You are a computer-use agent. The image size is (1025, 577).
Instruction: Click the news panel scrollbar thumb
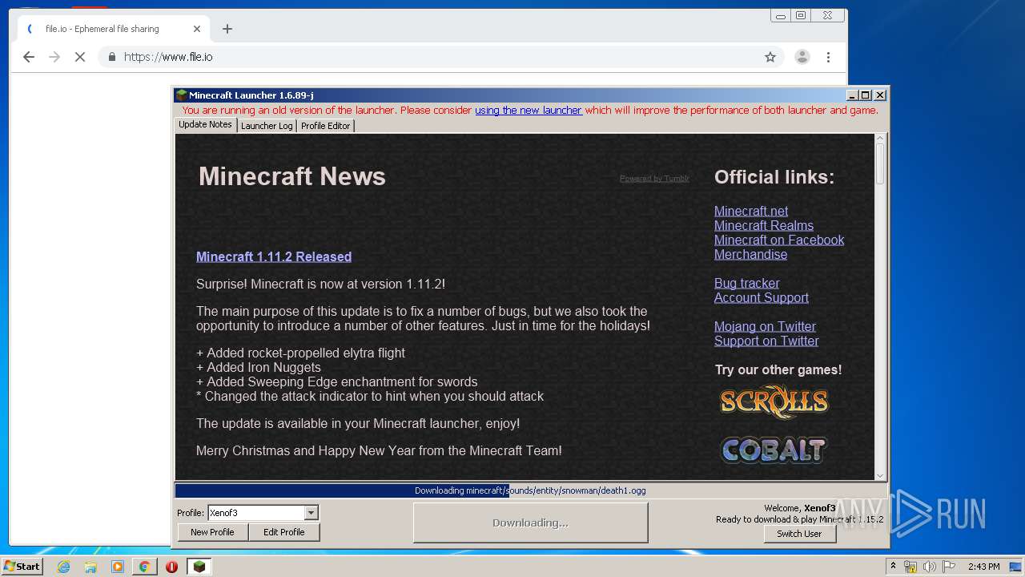[880, 163]
